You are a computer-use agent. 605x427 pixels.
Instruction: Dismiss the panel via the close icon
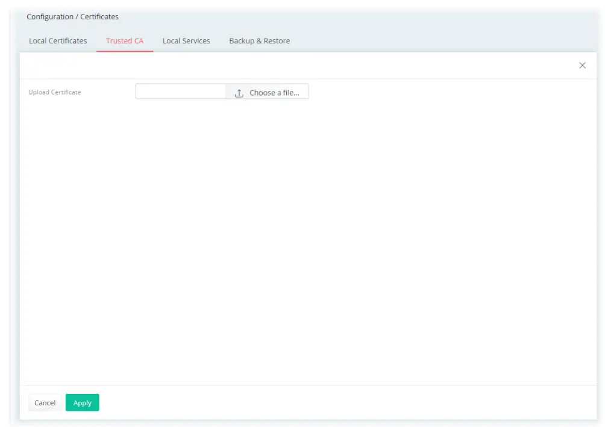(x=582, y=65)
